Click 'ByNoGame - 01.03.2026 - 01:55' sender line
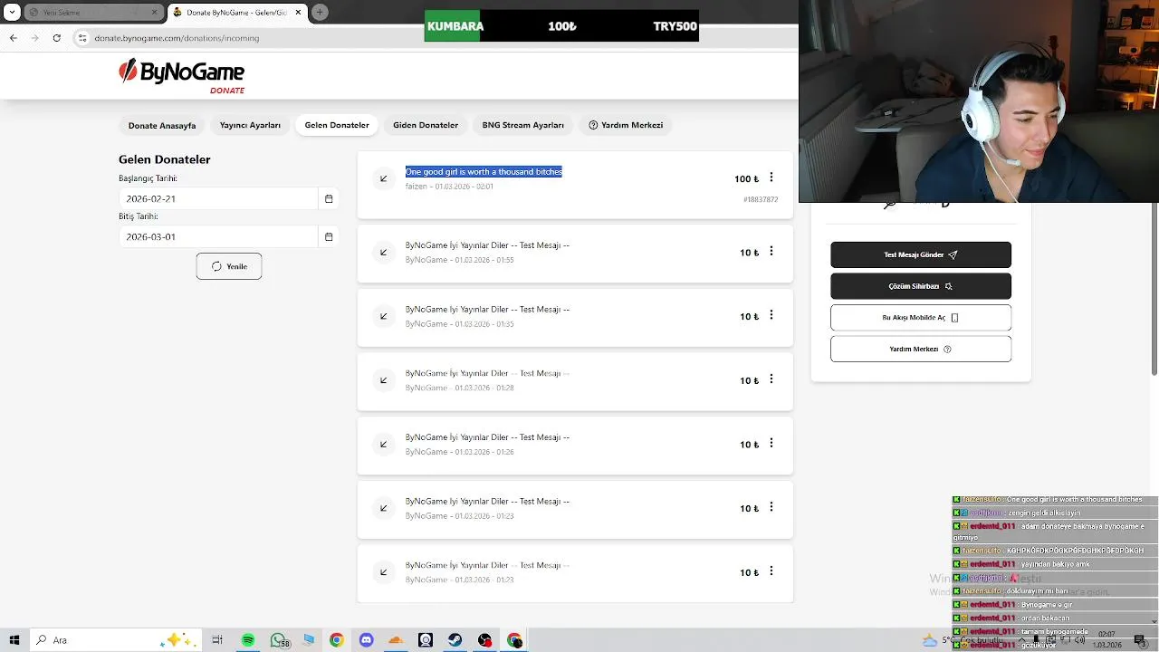The height and width of the screenshot is (652, 1159). tap(459, 260)
